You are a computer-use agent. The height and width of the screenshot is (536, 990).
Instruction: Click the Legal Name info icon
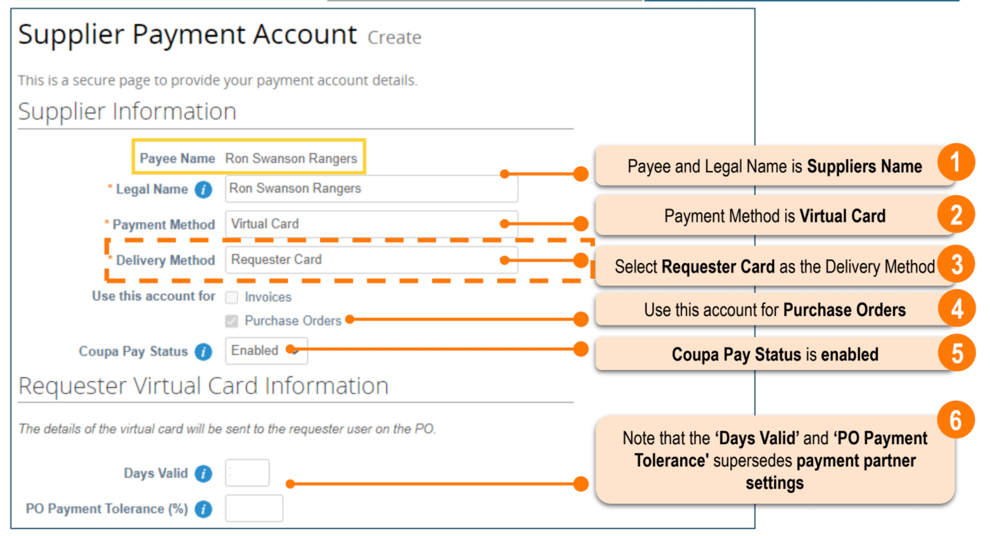tap(203, 189)
